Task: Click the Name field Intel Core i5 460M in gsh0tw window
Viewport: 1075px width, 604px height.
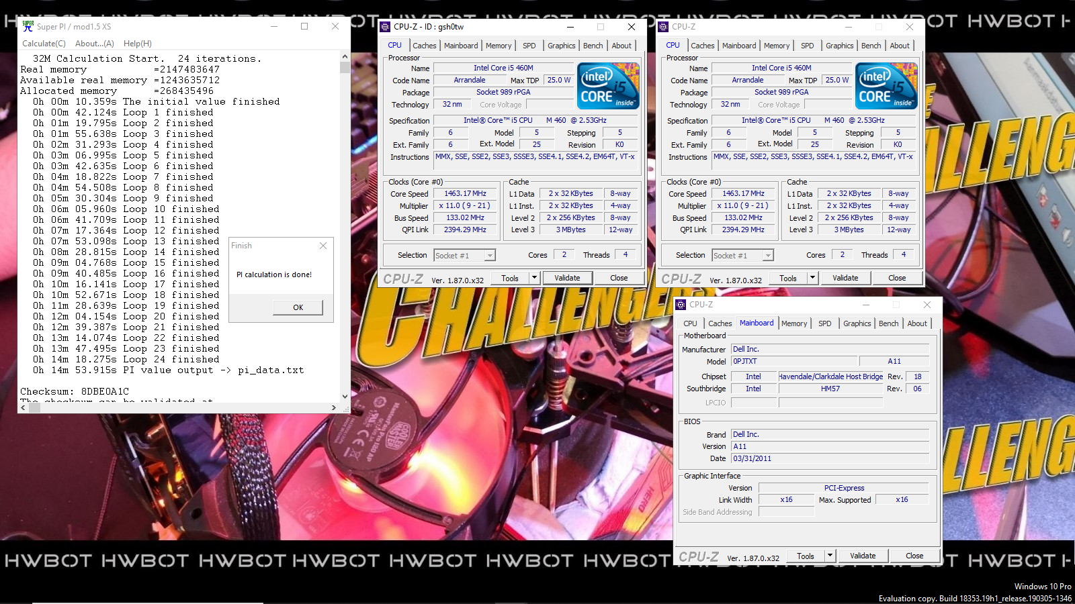Action: [x=503, y=68]
